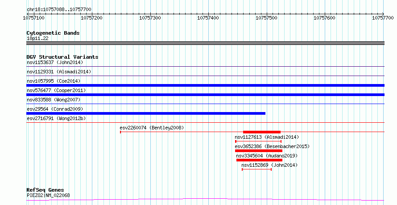This screenshot has width=397, height=205.
Task: Select variant esv2260074 (Bentley2008) label
Action: pyautogui.click(x=152, y=128)
